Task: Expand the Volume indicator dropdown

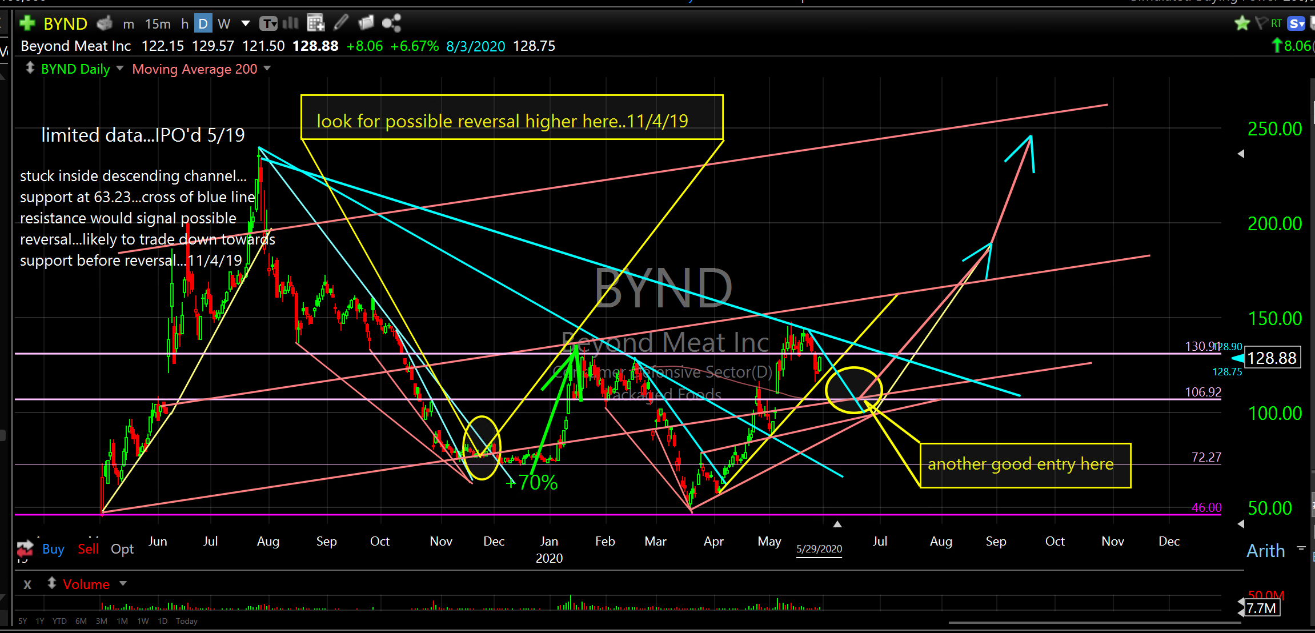Action: pos(123,584)
